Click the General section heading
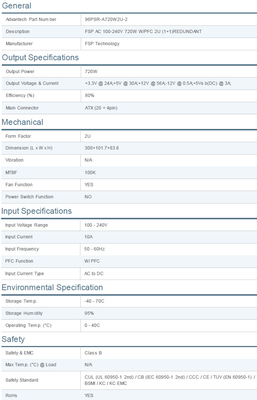The image size is (257, 400). coord(17,6)
